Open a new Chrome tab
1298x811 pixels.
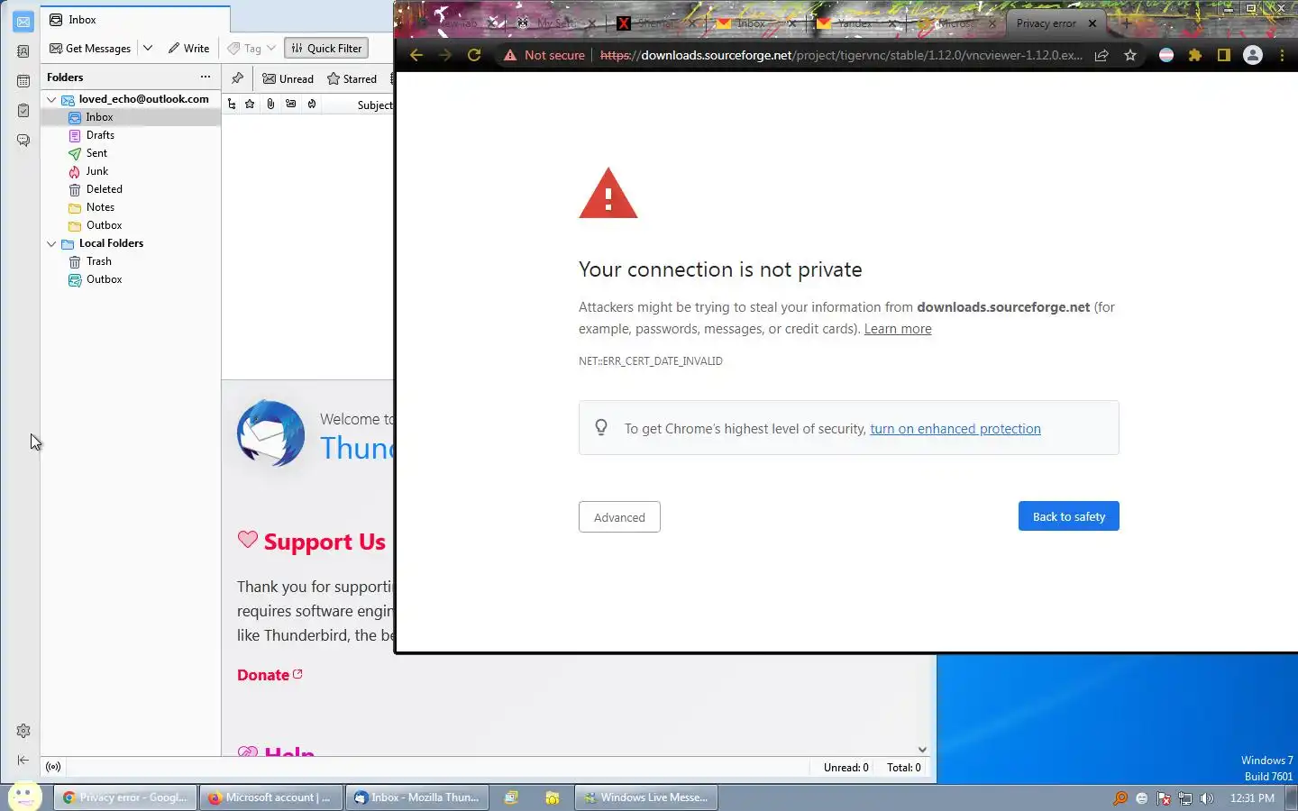pos(1125,23)
